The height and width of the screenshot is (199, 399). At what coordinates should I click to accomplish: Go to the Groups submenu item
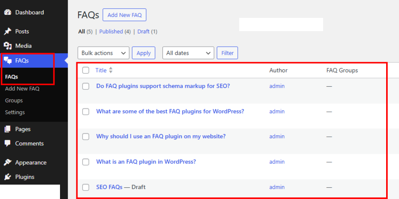click(x=14, y=101)
